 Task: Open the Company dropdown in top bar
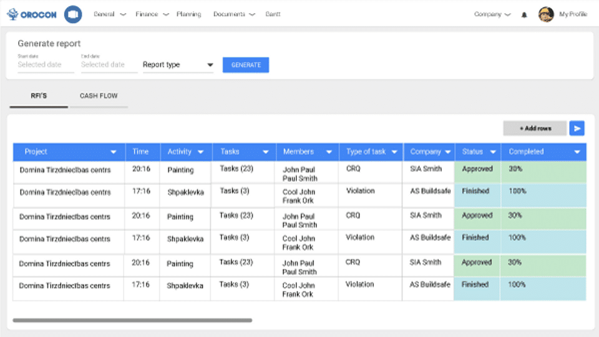click(492, 14)
